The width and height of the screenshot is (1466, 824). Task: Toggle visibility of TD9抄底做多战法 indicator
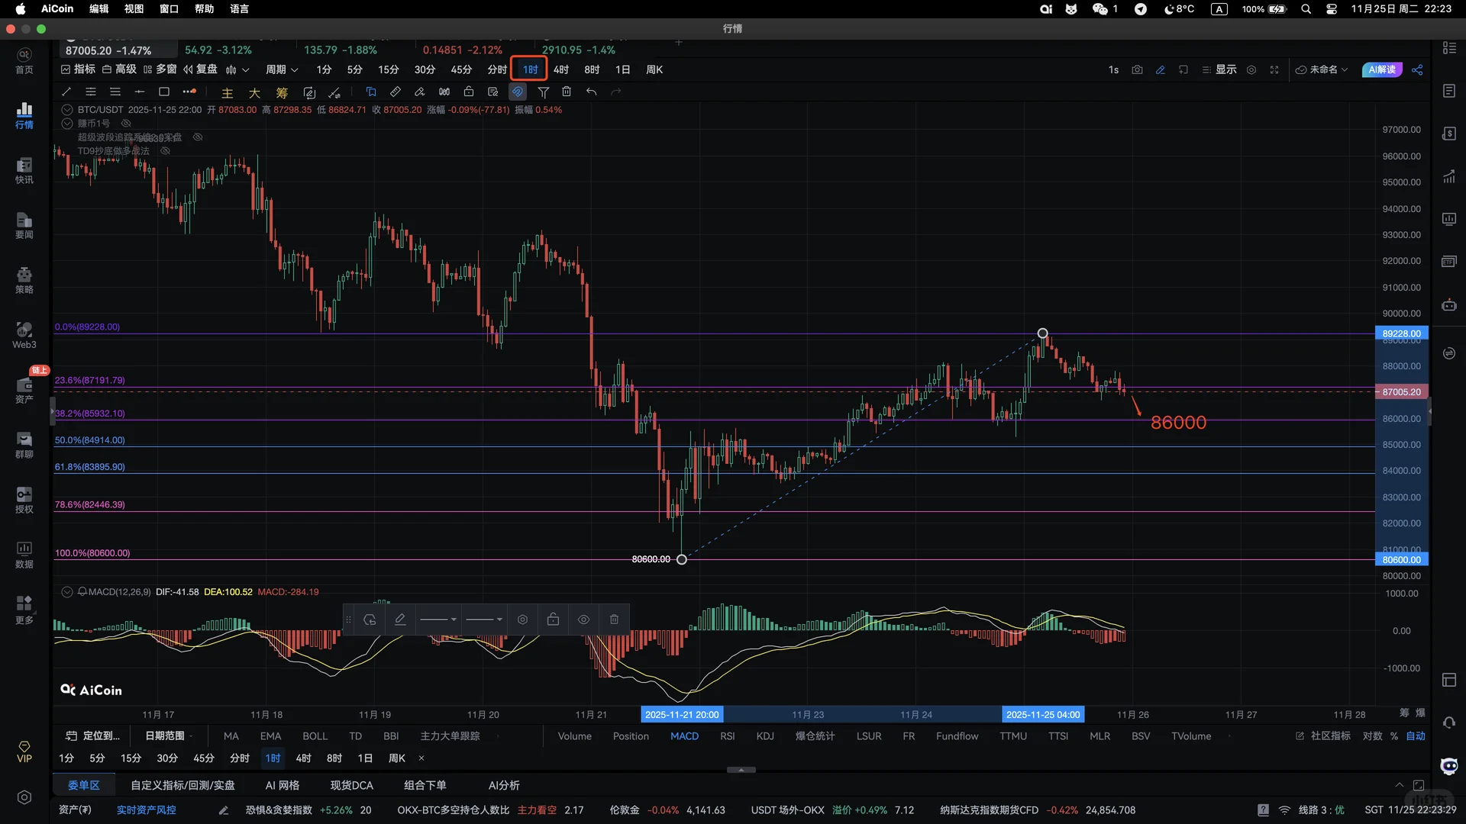pos(165,151)
